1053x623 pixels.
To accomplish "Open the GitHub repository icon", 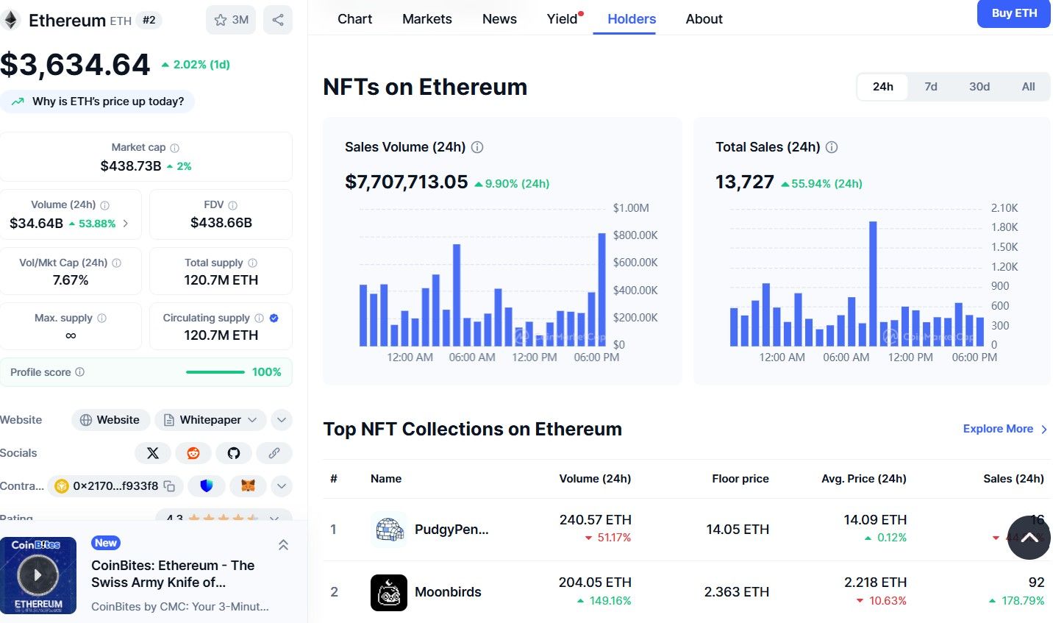I will point(234,453).
